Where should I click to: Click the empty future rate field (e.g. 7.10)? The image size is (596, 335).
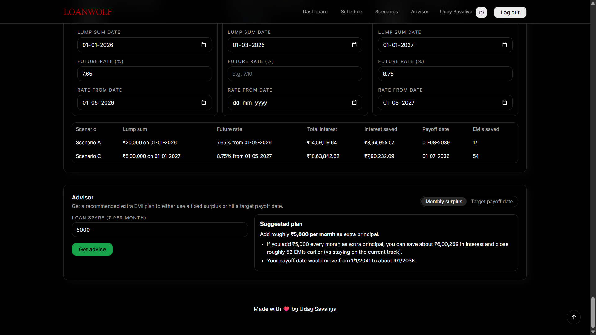pos(295,74)
